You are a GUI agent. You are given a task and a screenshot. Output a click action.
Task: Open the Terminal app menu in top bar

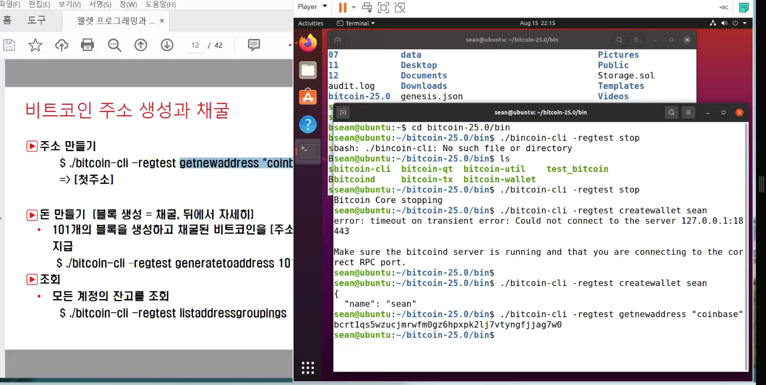point(356,23)
